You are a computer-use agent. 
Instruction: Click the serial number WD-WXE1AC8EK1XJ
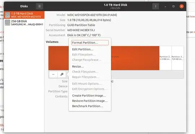click(x=81, y=30)
